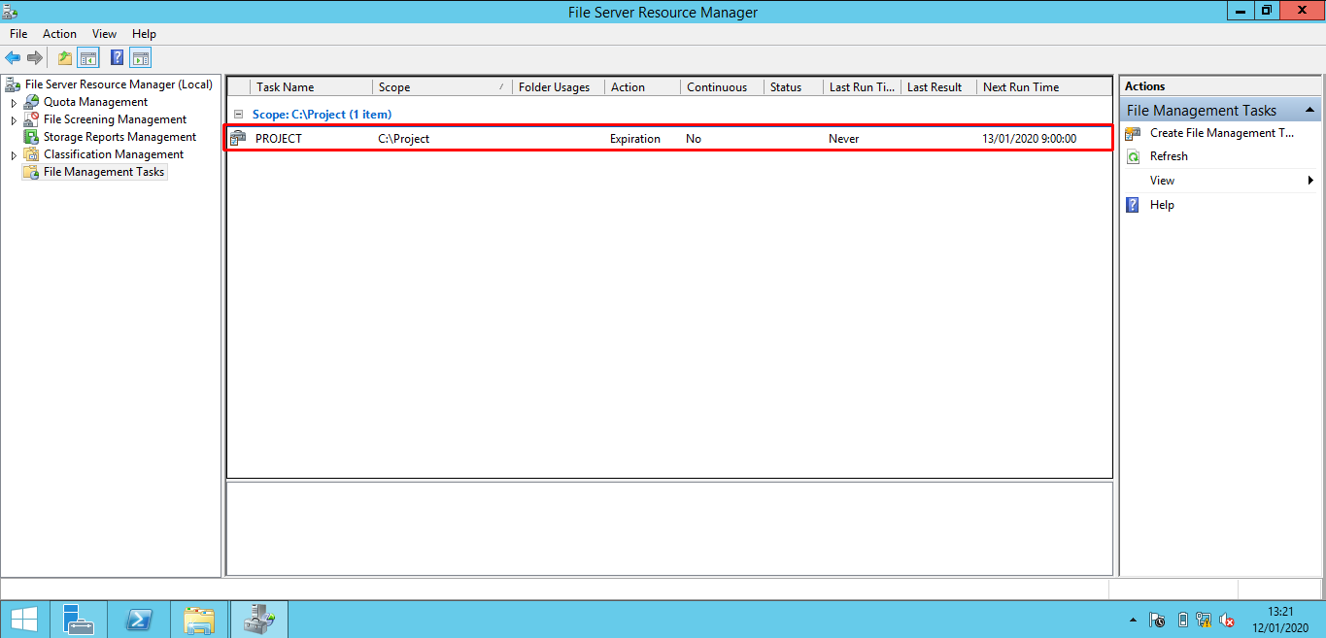Toggle the Show/Hide Console Tree toolbar icon
Screen dimensions: 1326x638
pos(88,58)
